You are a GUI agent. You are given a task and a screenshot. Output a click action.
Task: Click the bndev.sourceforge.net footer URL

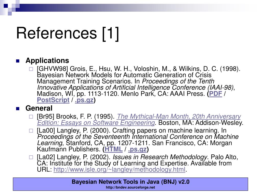(x=130, y=188)
